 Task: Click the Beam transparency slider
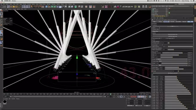click(180, 50)
